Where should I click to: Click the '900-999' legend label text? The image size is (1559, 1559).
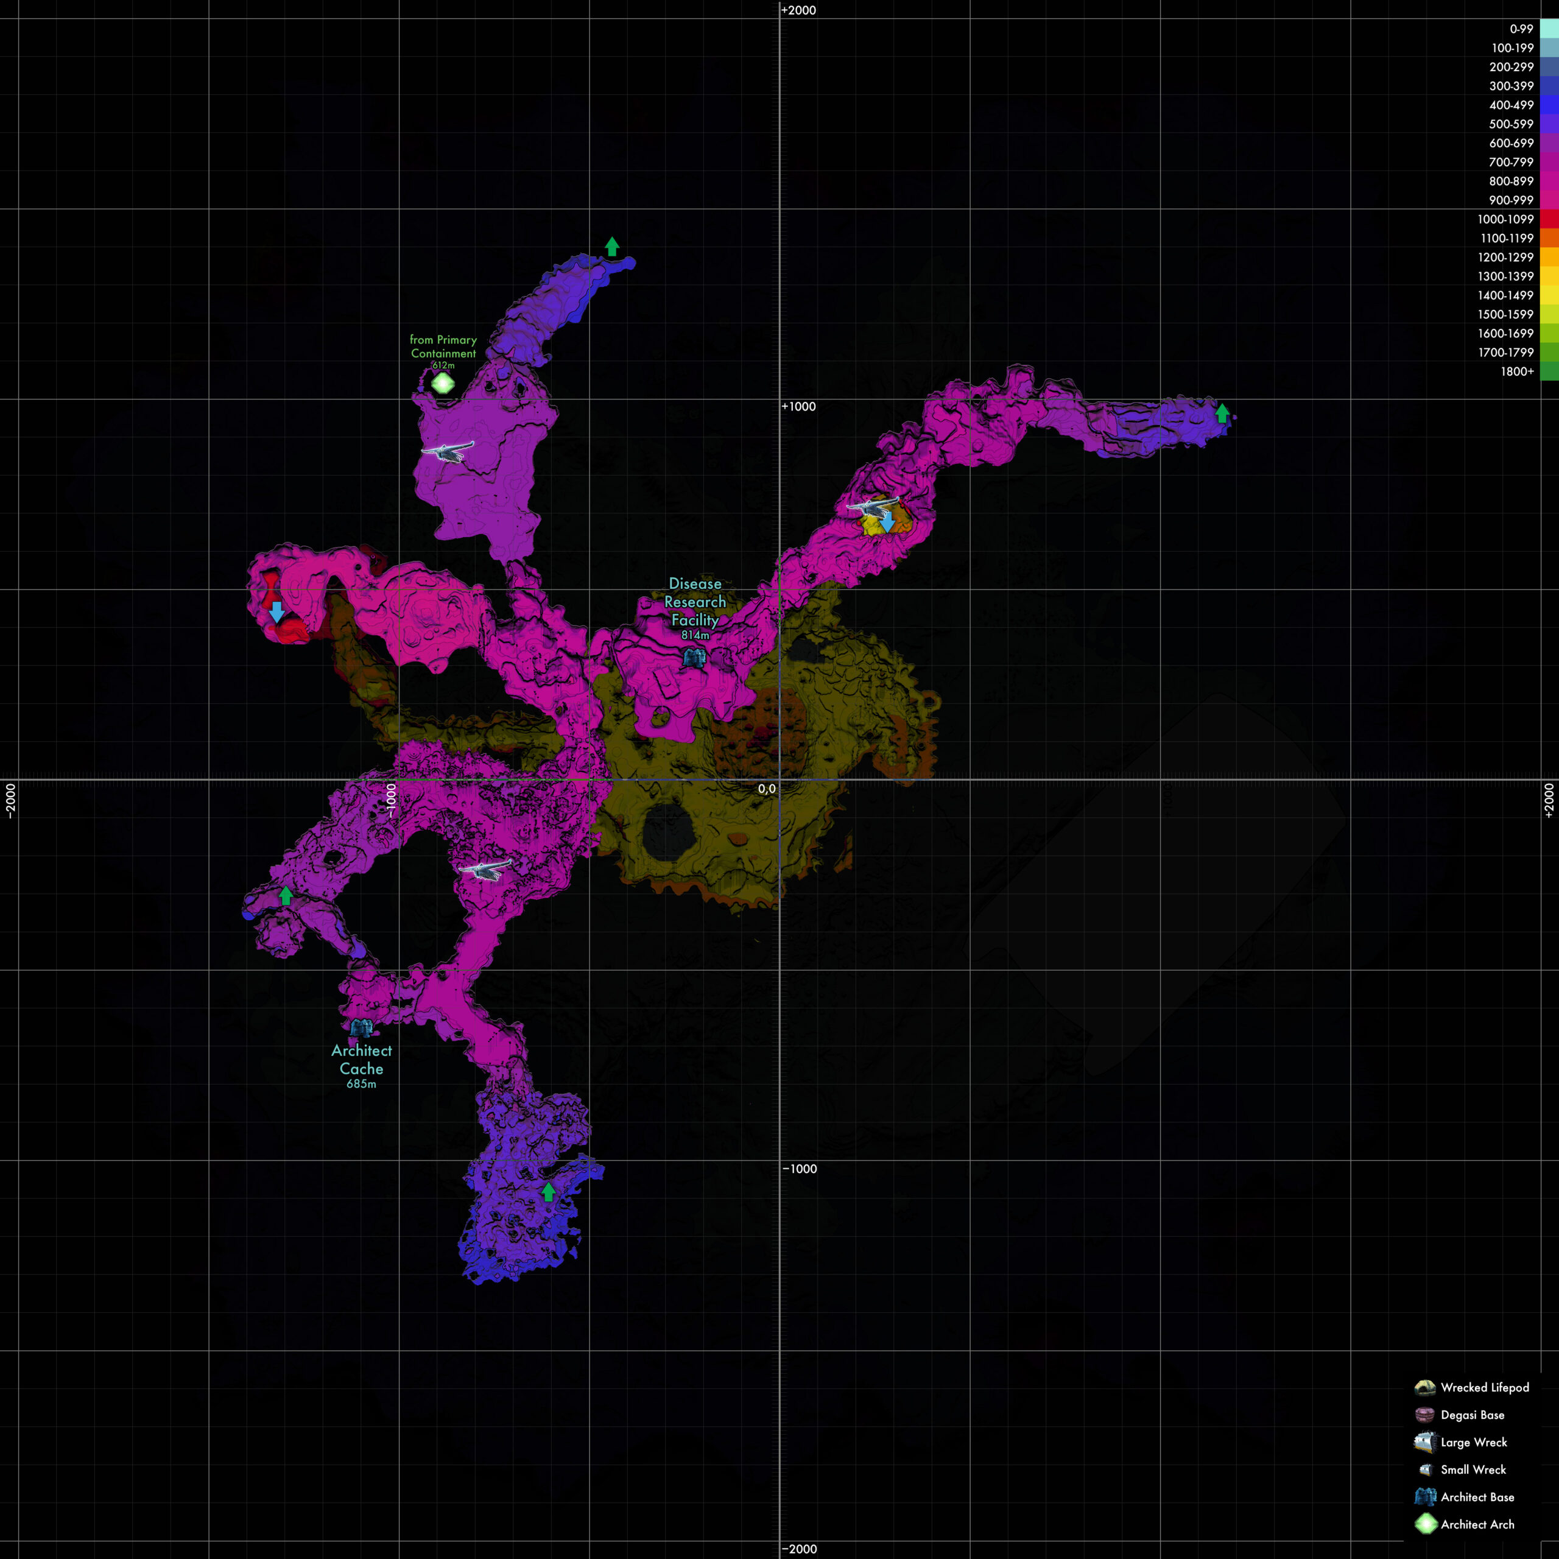1511,200
